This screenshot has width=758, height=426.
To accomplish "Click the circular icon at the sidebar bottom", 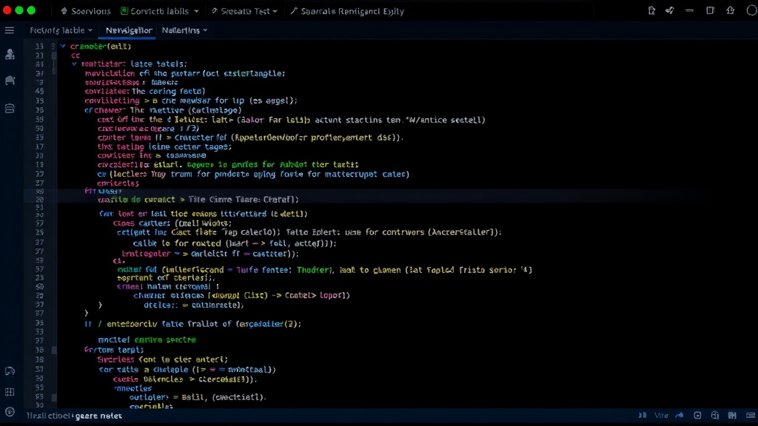I will point(10,412).
